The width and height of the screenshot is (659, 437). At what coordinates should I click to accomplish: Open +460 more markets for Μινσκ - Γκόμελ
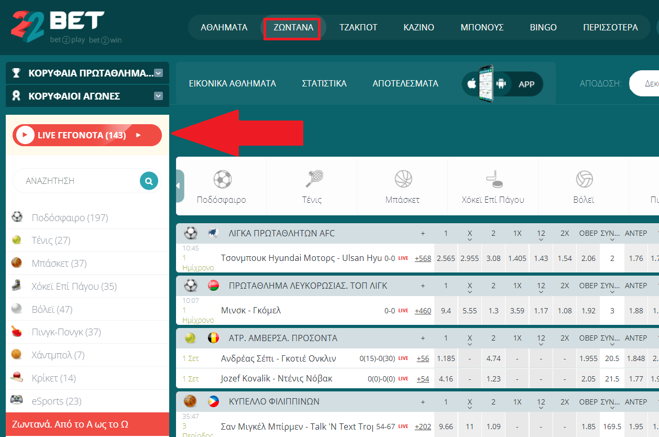pos(423,311)
